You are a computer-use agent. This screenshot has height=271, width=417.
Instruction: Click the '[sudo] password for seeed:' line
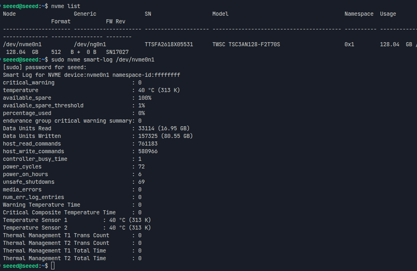45,68
